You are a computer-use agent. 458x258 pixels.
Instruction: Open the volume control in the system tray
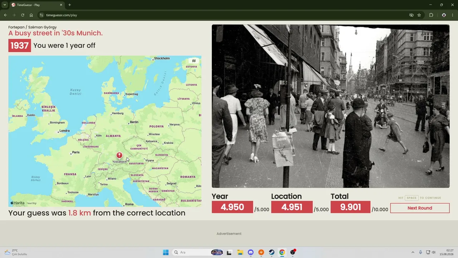pos(434,252)
